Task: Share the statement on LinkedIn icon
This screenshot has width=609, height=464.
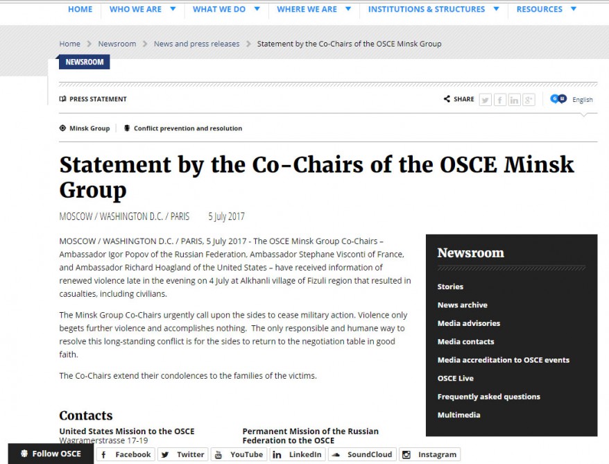Action: (514, 100)
